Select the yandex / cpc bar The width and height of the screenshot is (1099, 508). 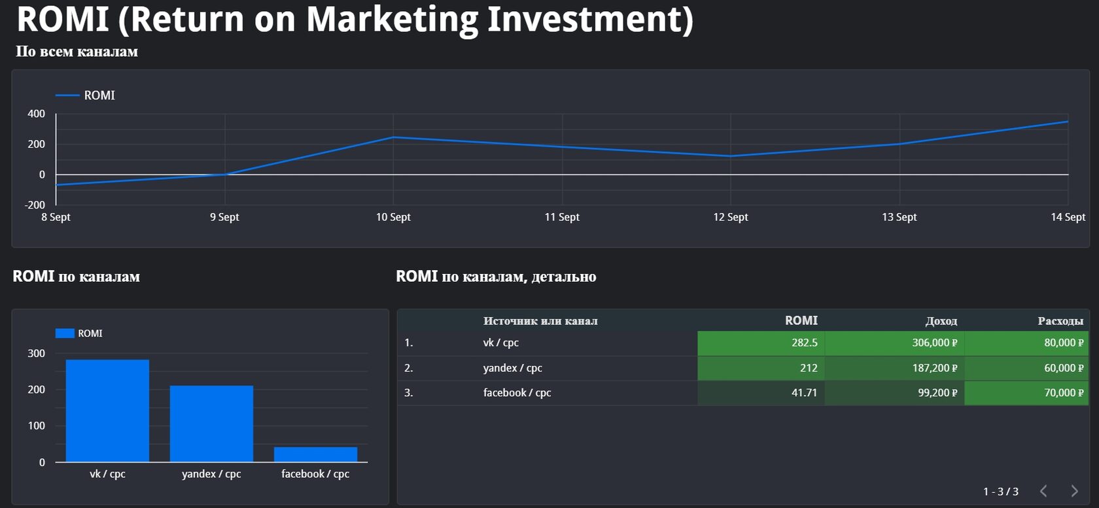tap(211, 424)
